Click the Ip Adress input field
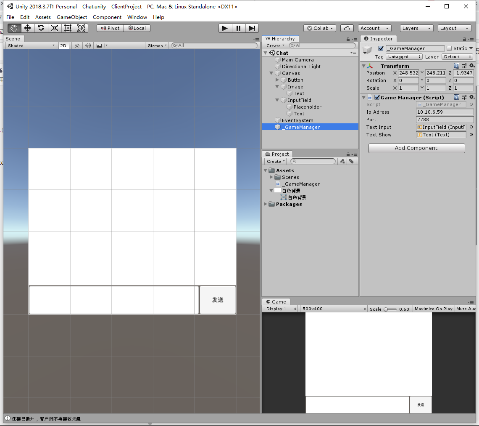Screen dimensions: 479x426 point(445,112)
